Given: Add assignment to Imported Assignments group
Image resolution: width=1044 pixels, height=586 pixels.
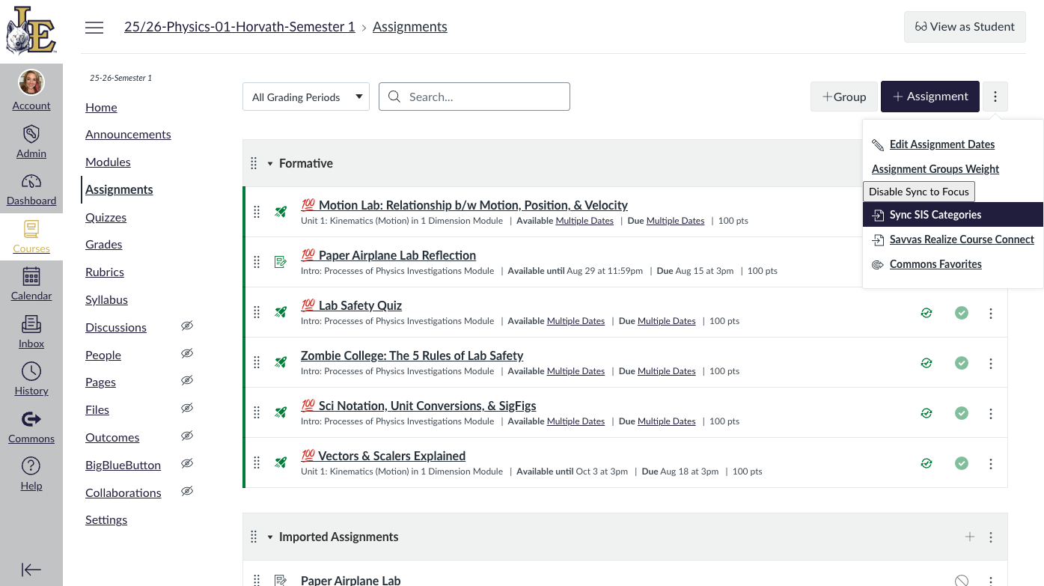Looking at the screenshot, I should click(970, 537).
